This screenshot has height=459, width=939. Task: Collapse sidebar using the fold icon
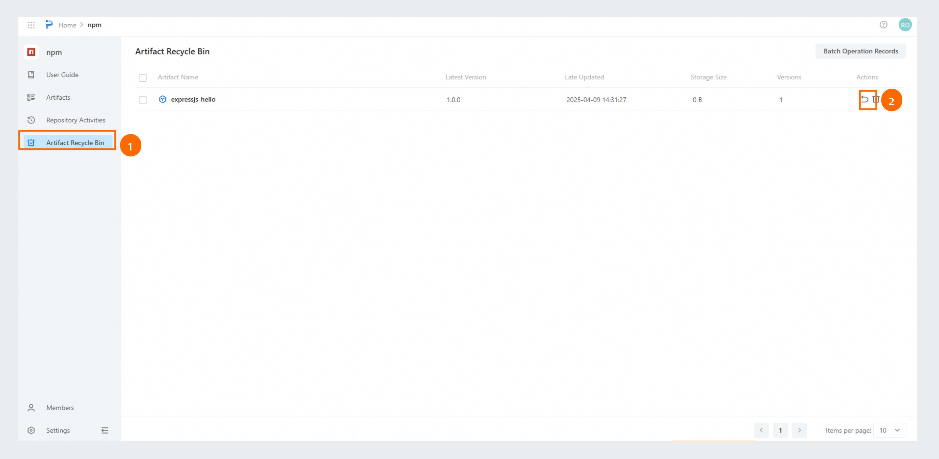pos(105,430)
